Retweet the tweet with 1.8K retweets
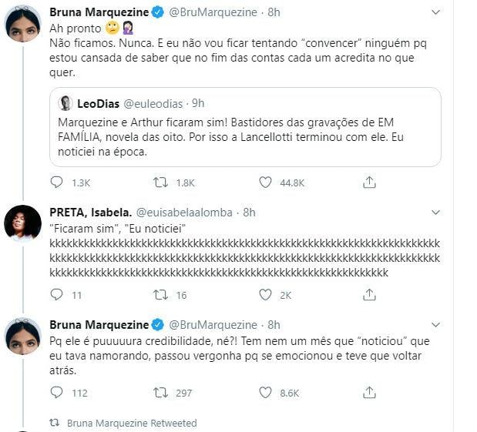 coord(160,183)
